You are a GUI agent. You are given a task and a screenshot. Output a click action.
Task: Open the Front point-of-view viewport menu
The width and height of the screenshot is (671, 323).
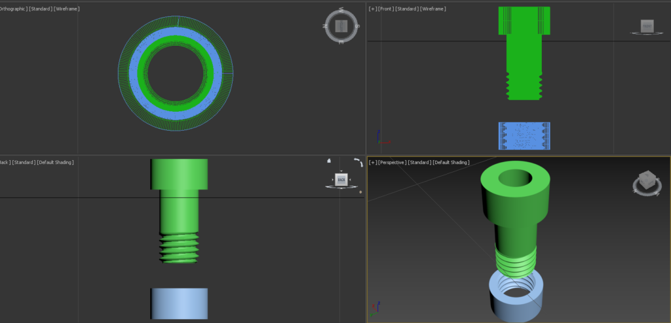(x=386, y=8)
